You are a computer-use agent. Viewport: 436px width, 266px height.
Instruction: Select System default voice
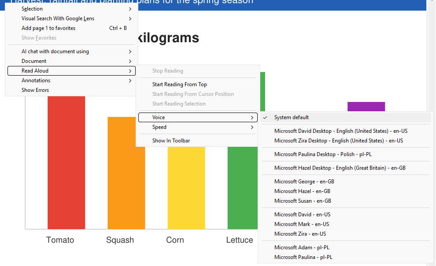point(346,117)
